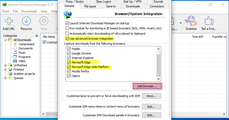Click the File Name column header
This screenshot has height=120, width=229.
pyautogui.click(x=49, y=37)
